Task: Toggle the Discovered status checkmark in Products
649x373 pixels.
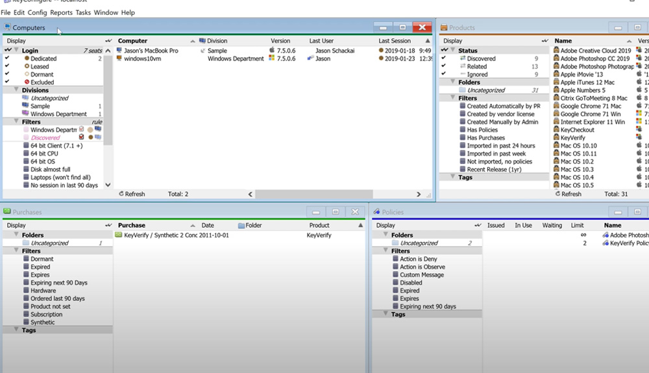Action: [444, 58]
